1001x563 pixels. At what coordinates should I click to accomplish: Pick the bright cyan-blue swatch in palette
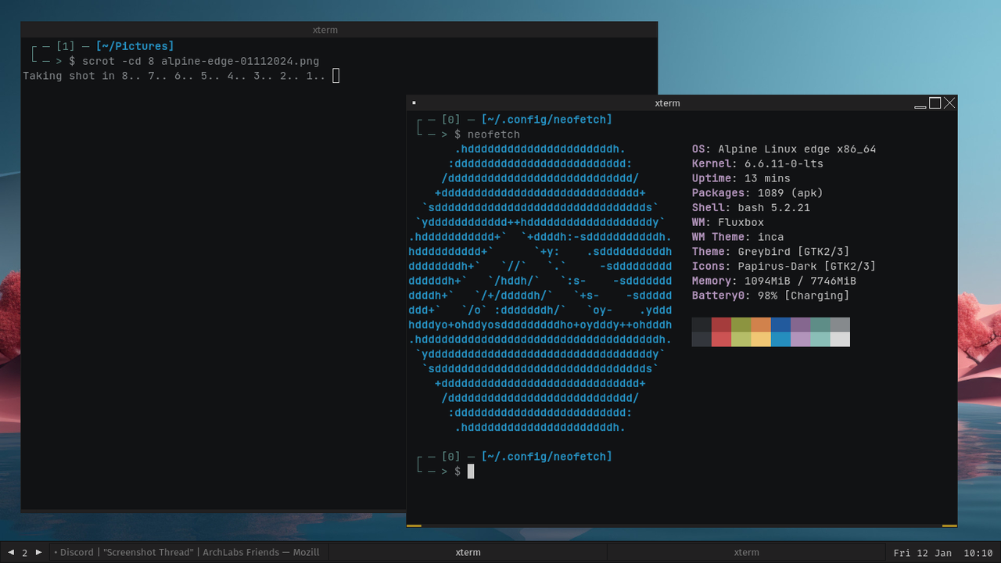pyautogui.click(x=780, y=339)
